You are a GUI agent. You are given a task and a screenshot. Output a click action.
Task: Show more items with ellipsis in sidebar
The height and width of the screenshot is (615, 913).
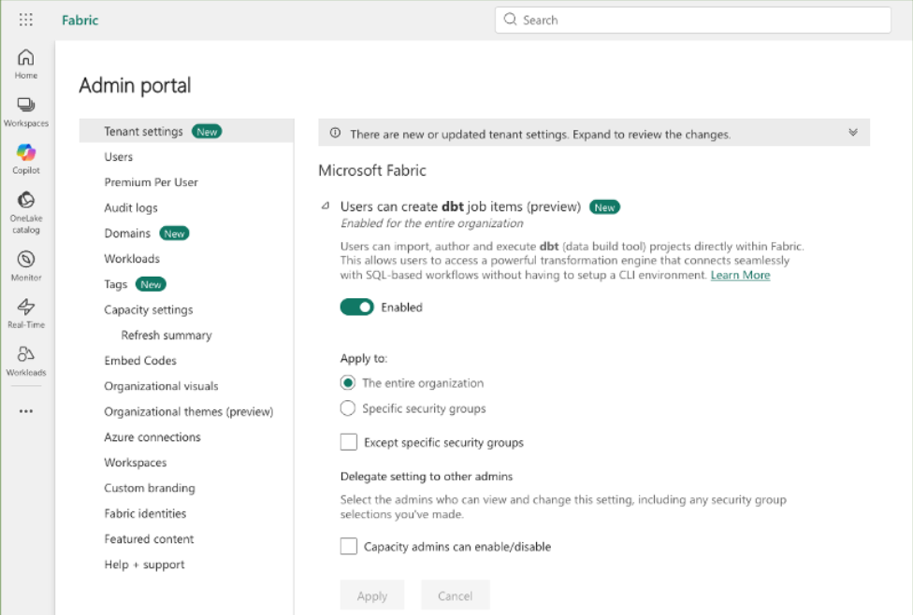(x=26, y=410)
